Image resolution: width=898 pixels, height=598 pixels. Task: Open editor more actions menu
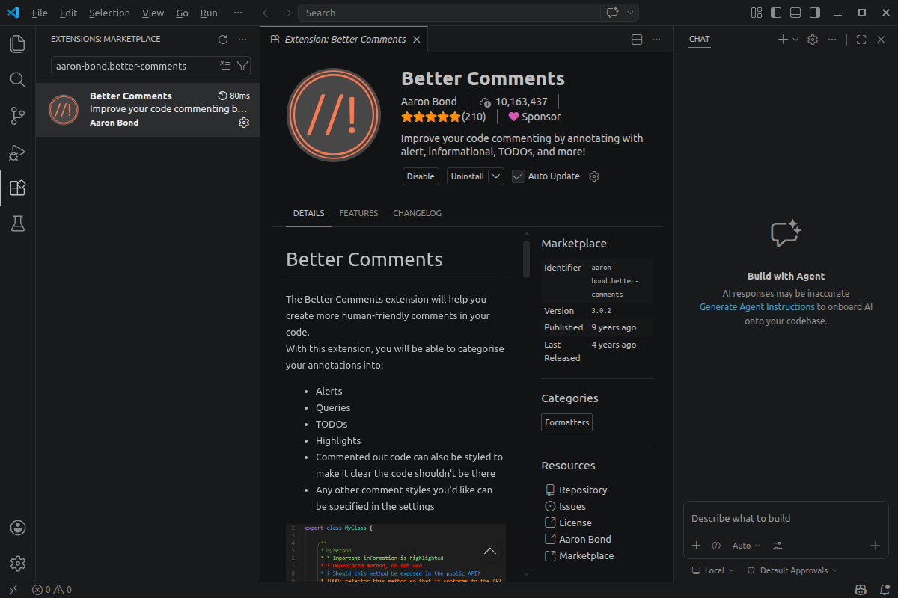coord(656,40)
